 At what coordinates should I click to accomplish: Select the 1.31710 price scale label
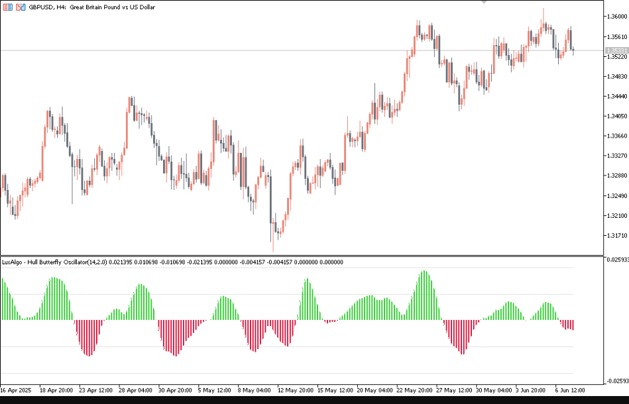pyautogui.click(x=616, y=235)
